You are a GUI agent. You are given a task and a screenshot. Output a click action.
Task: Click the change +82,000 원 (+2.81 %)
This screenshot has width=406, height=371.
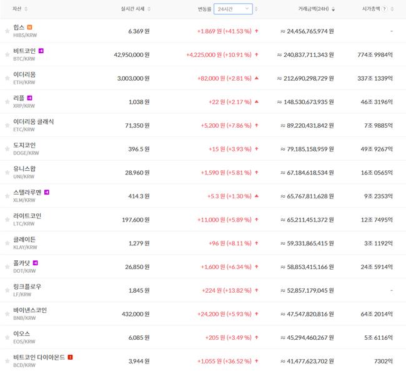pos(224,78)
